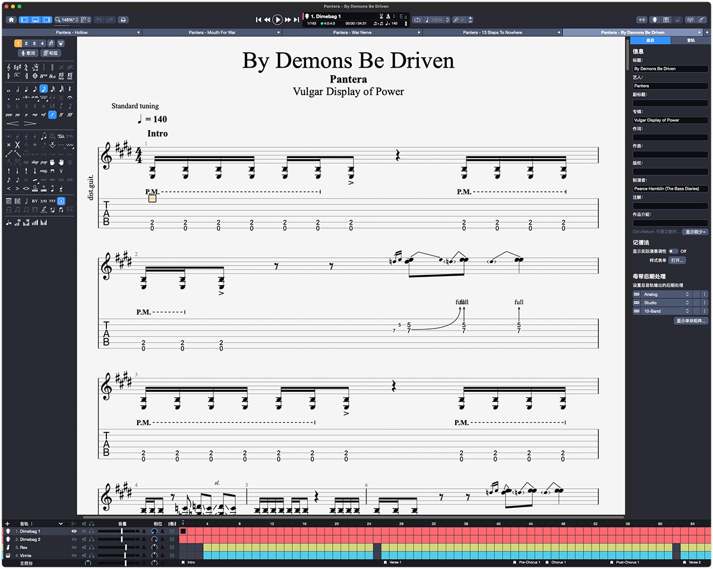The width and height of the screenshot is (713, 569).
Task: Click the add track plus icon
Action: click(8, 523)
